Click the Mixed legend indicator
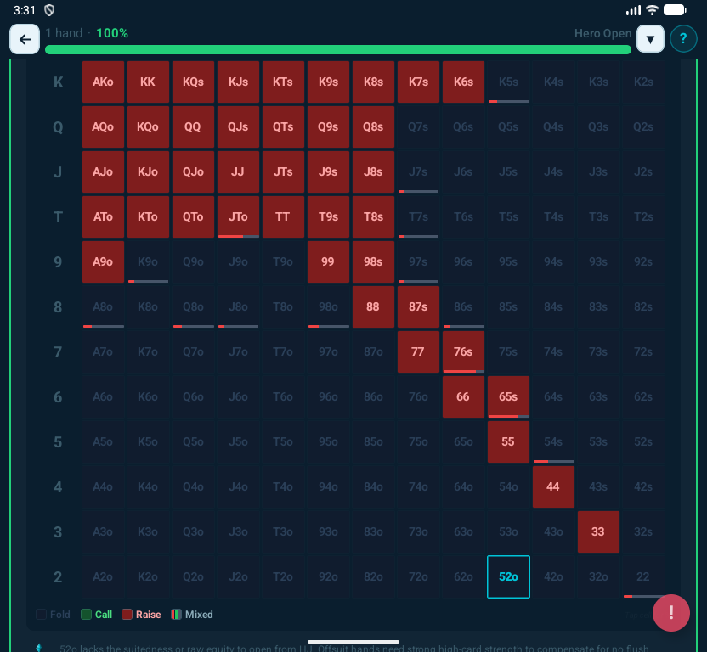Image resolution: width=707 pixels, height=652 pixels. 176,615
